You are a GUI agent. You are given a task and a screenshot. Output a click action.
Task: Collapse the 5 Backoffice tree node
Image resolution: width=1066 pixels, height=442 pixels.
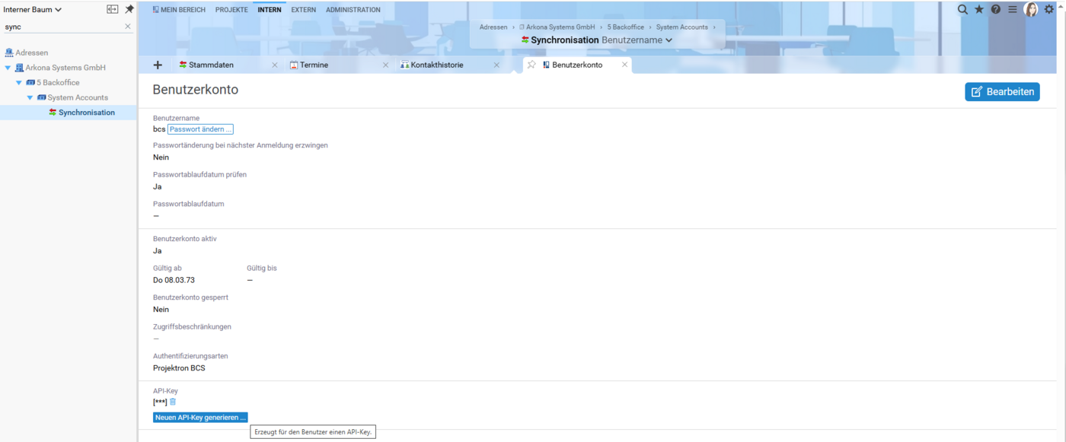point(19,83)
